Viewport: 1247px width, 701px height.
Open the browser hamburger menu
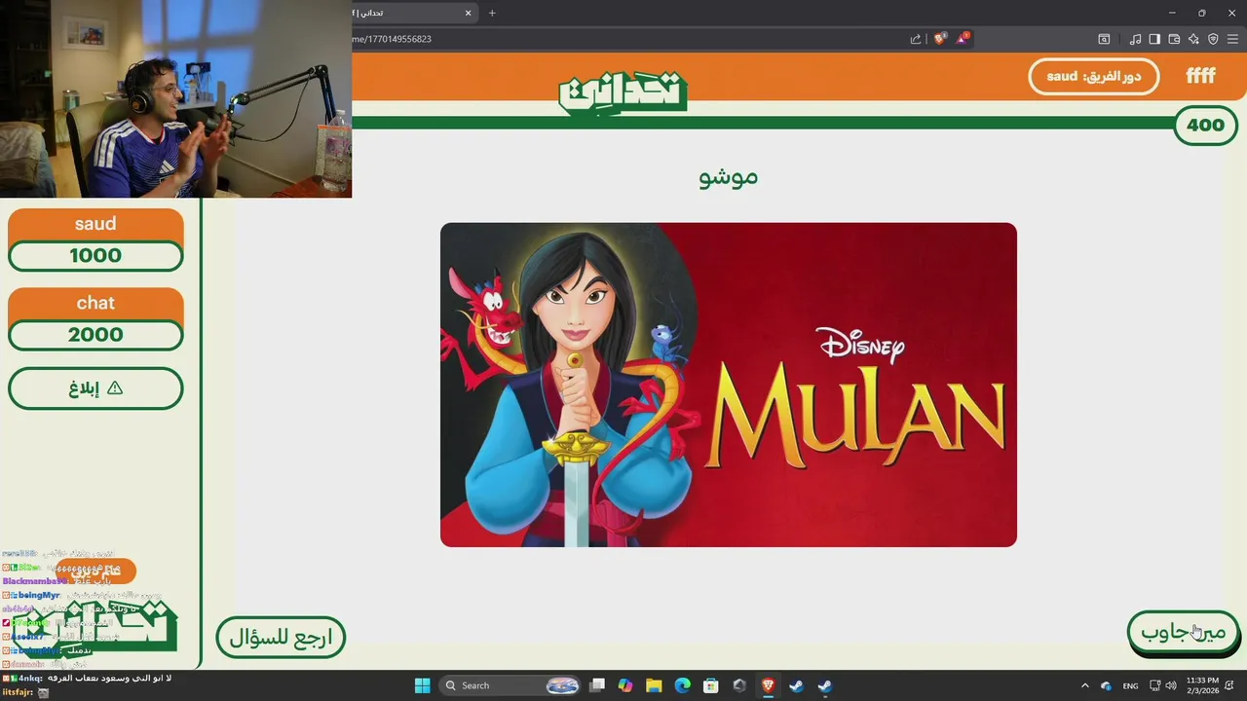(1232, 39)
